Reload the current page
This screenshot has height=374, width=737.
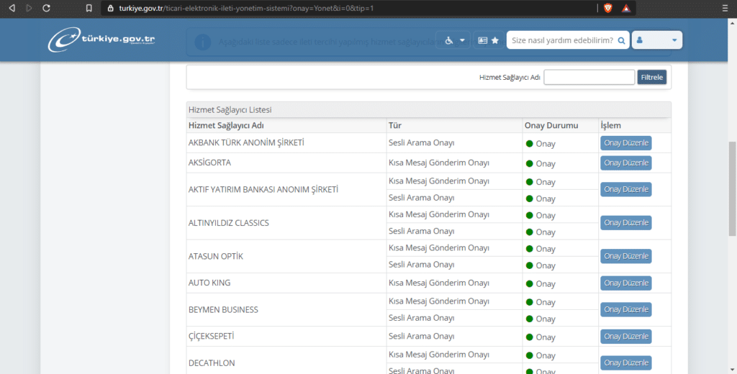click(x=46, y=8)
